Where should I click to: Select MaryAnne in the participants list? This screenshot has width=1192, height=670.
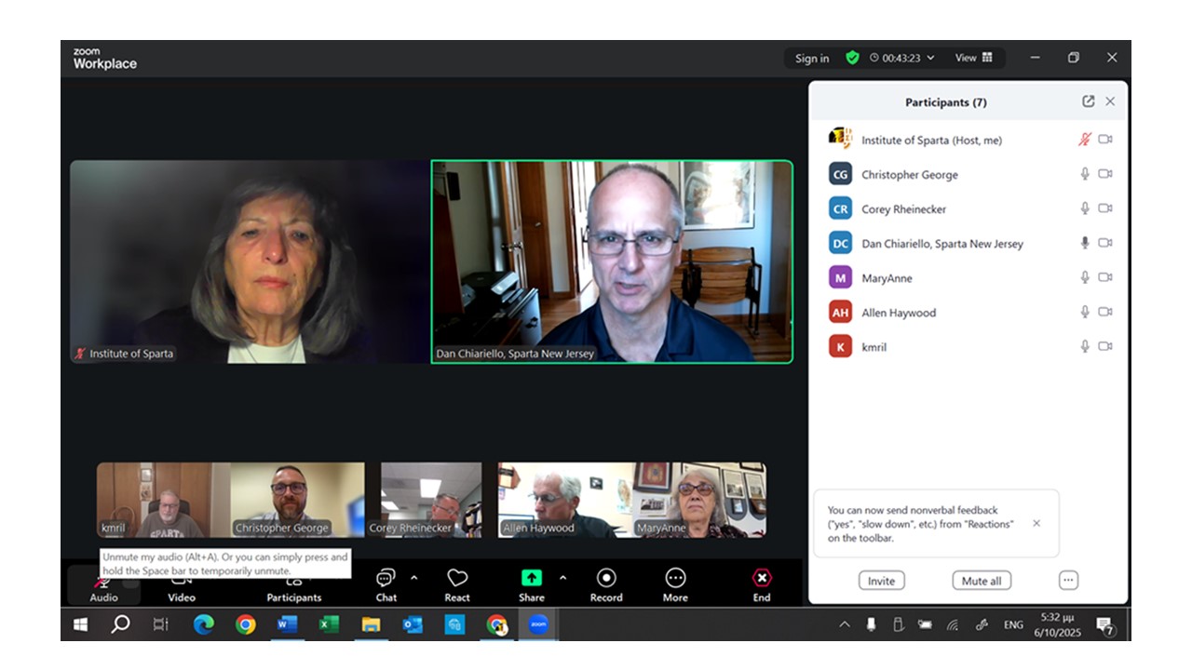coord(887,278)
